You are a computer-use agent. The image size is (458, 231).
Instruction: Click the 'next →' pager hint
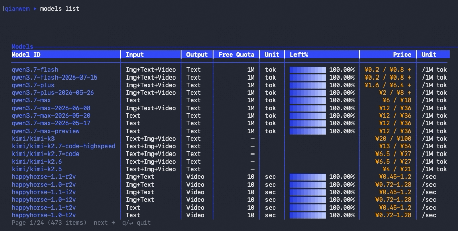(x=104, y=223)
